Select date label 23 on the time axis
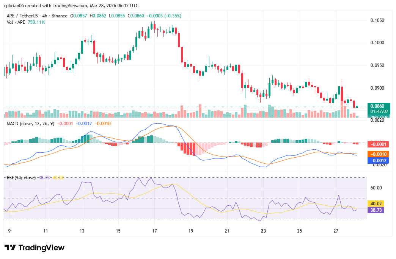396x259 pixels. tap(263, 230)
